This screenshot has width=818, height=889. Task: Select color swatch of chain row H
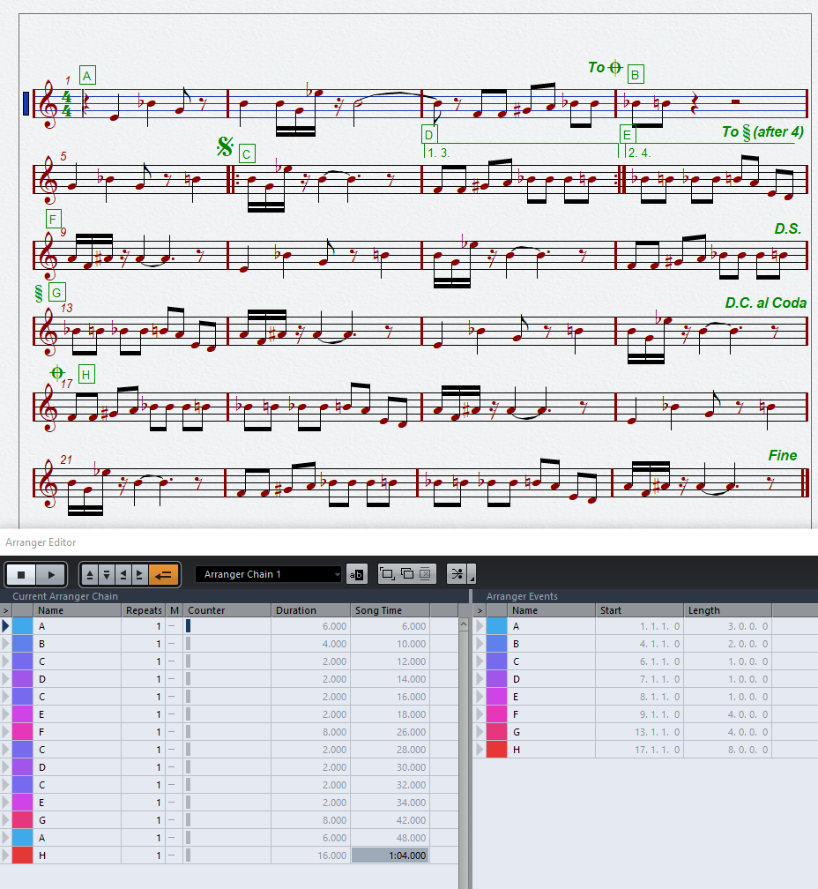(x=23, y=855)
